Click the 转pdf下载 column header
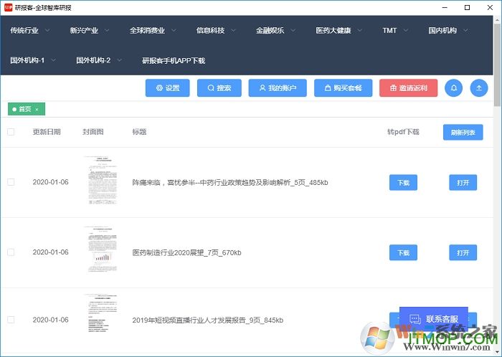 tap(403, 132)
